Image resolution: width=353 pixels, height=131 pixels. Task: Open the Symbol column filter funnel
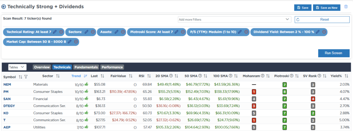click(26, 77)
